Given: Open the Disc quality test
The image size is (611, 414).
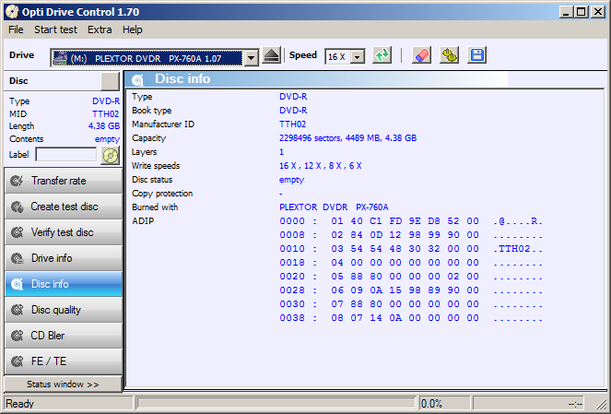Looking at the screenshot, I should 64,310.
